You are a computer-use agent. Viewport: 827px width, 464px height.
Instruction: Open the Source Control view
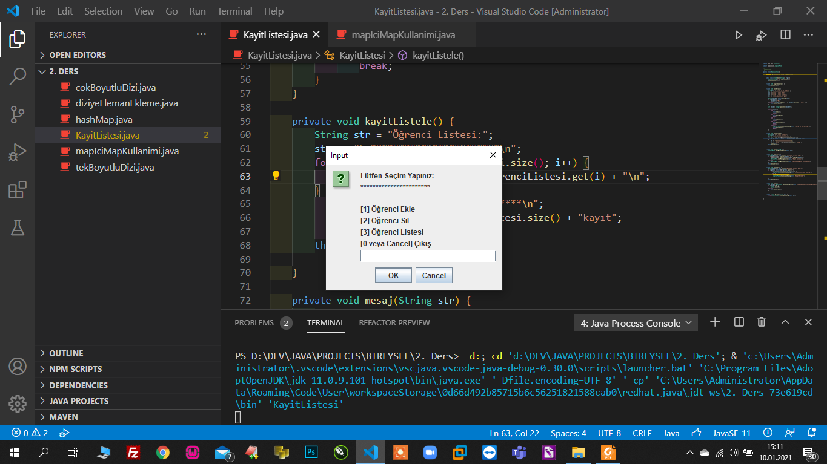coord(18,114)
